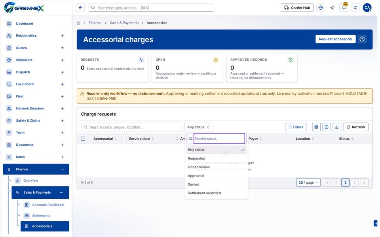Click the Search code, payee, location field
380x237 pixels.
(131, 127)
